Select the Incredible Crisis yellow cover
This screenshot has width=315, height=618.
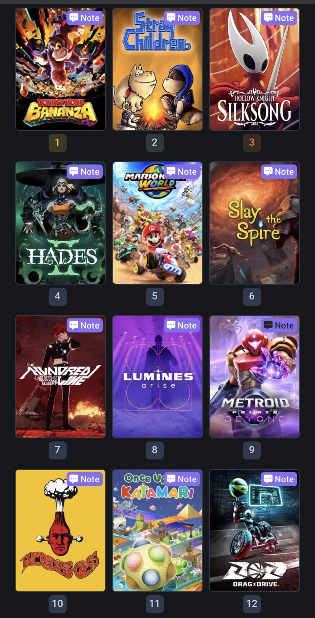(60, 530)
